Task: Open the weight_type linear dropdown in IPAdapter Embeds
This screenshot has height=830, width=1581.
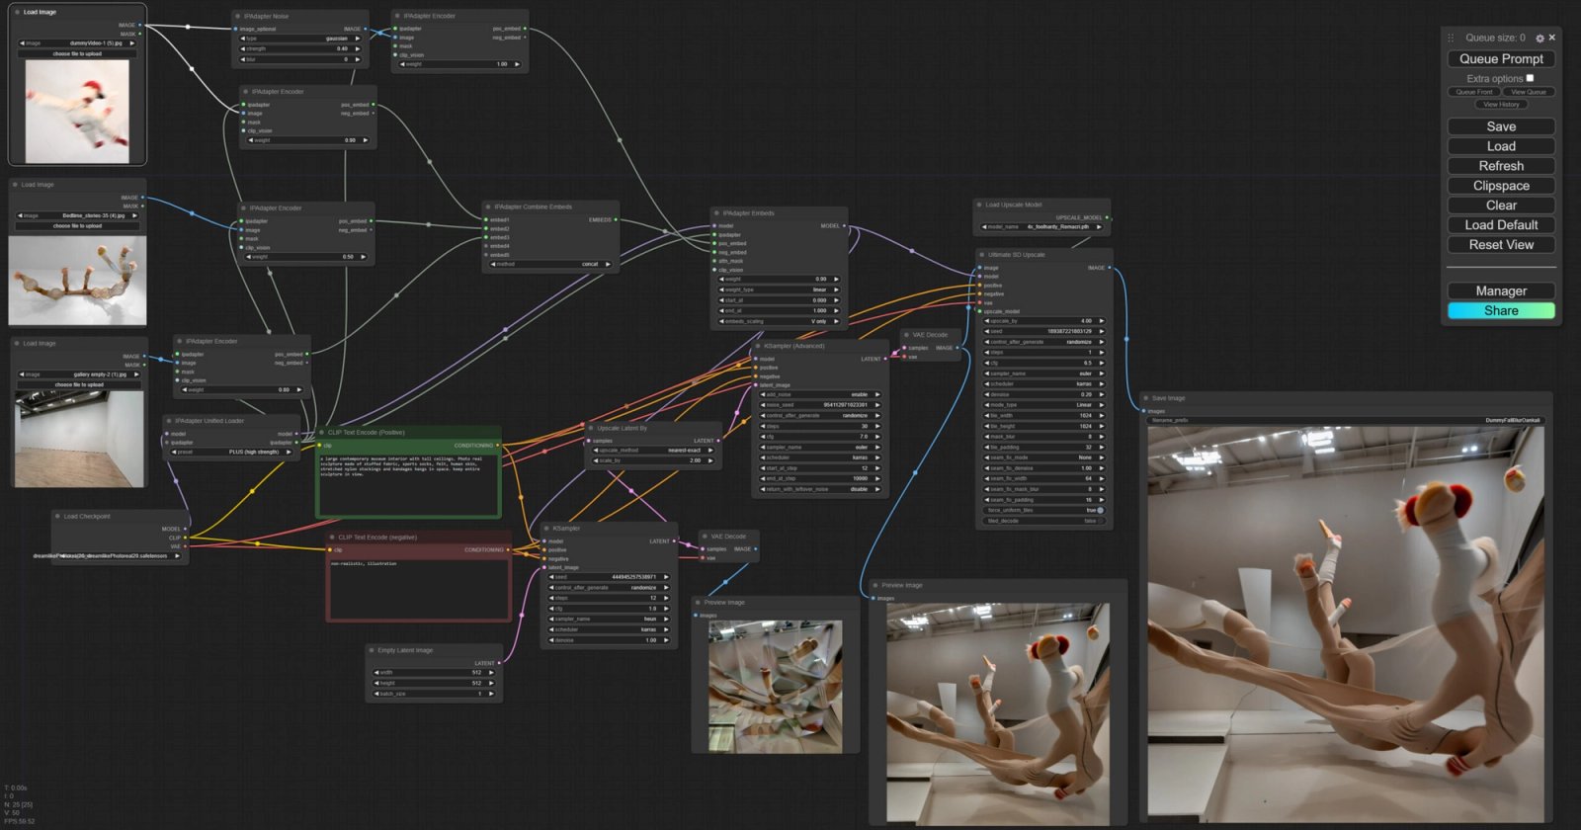Action: tap(779, 290)
